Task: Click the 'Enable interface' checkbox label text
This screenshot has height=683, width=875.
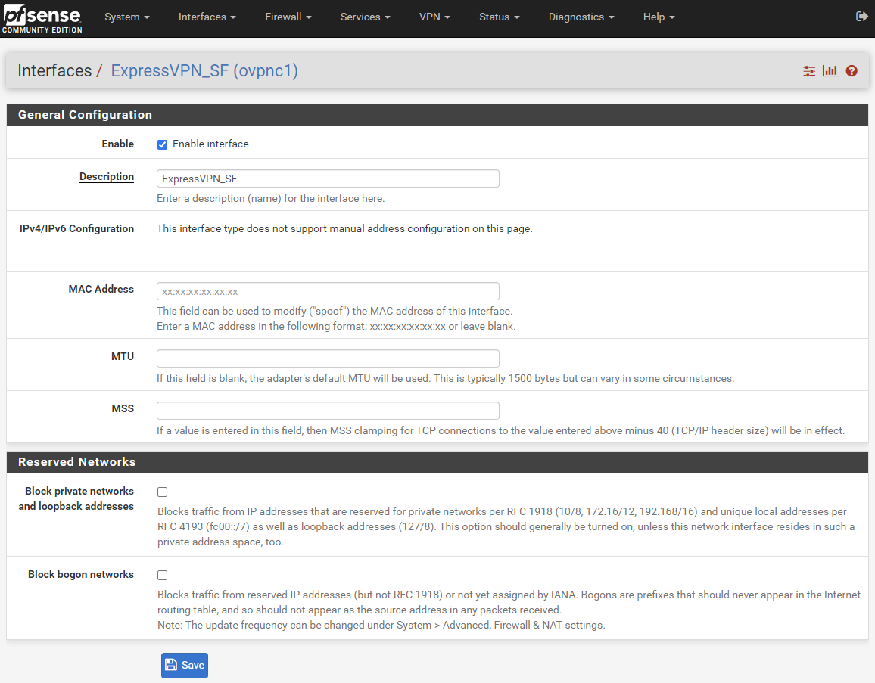Action: coord(210,144)
